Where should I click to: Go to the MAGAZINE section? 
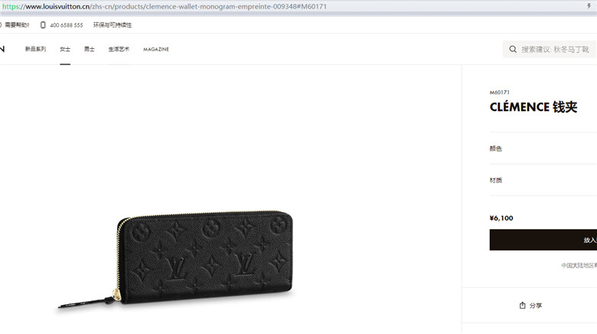156,49
